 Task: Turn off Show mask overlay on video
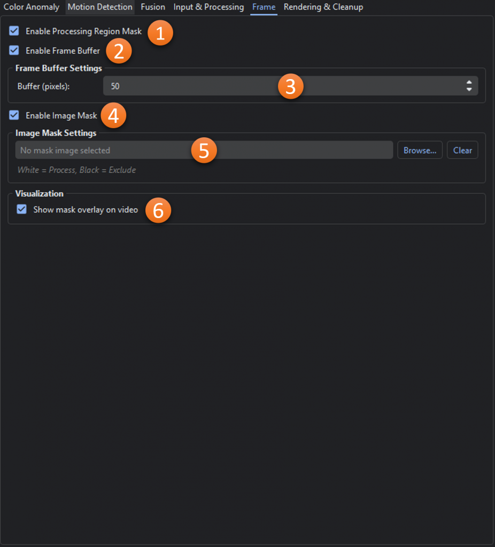coord(22,209)
